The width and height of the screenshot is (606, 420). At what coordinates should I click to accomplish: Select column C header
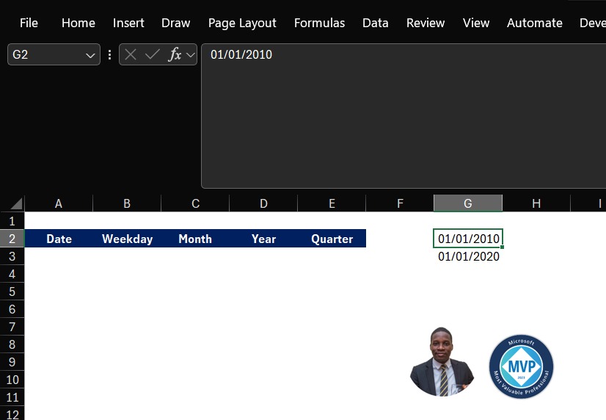pos(195,203)
